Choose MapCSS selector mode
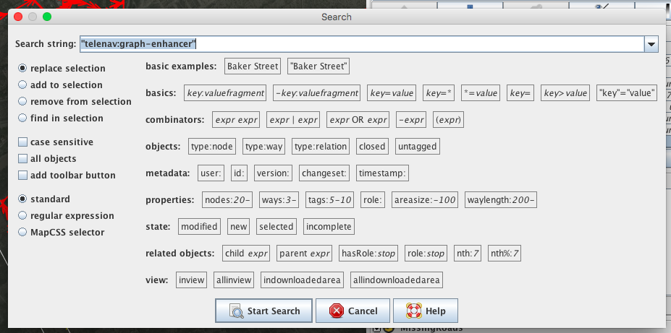 tap(22, 233)
